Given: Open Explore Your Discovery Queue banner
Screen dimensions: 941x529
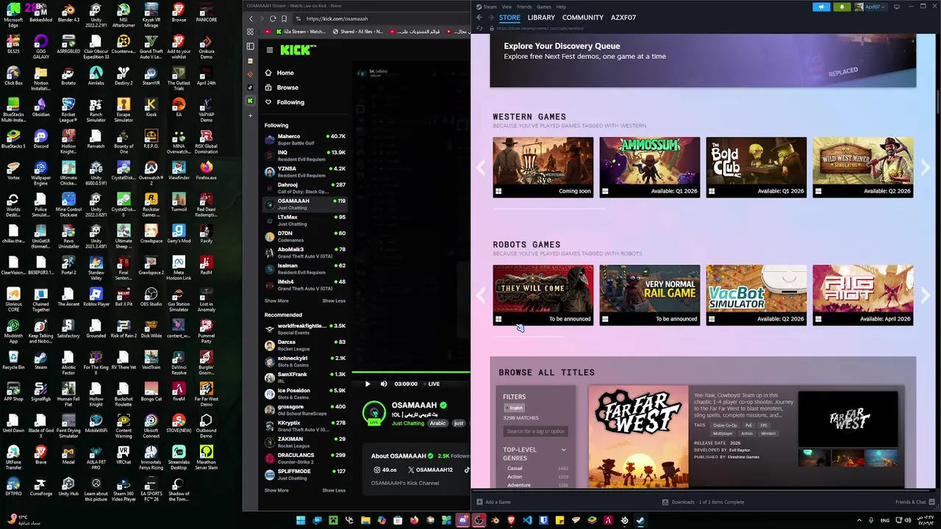Looking at the screenshot, I should point(703,60).
